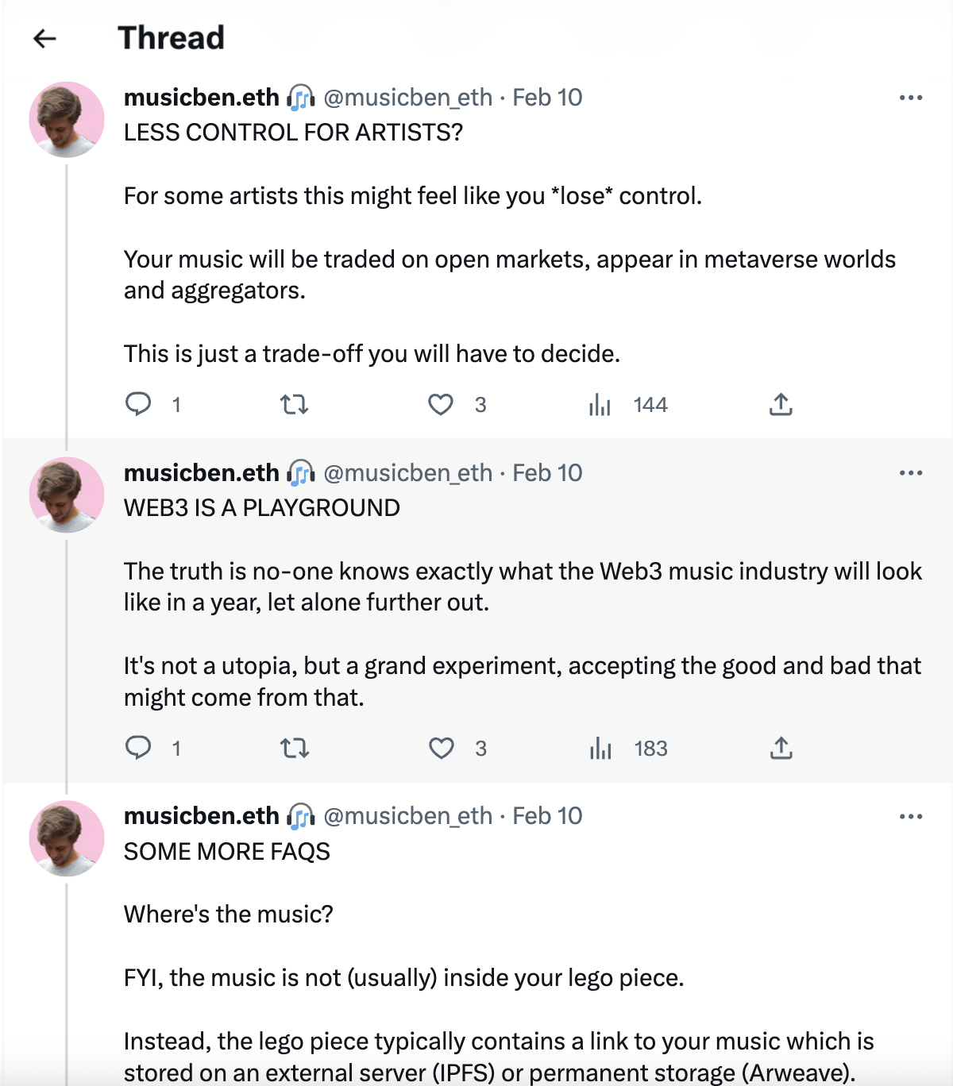View analytics for tweet with 183 views
Screen dimensions: 953x1086
coord(600,749)
